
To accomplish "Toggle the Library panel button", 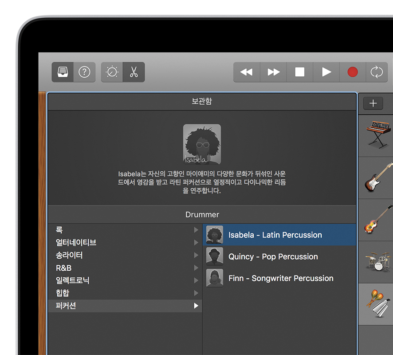I will 63,72.
